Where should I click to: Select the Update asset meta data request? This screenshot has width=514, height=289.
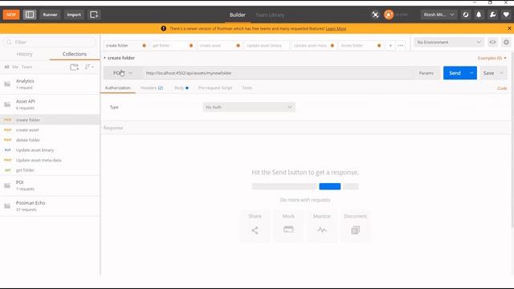click(50, 161)
